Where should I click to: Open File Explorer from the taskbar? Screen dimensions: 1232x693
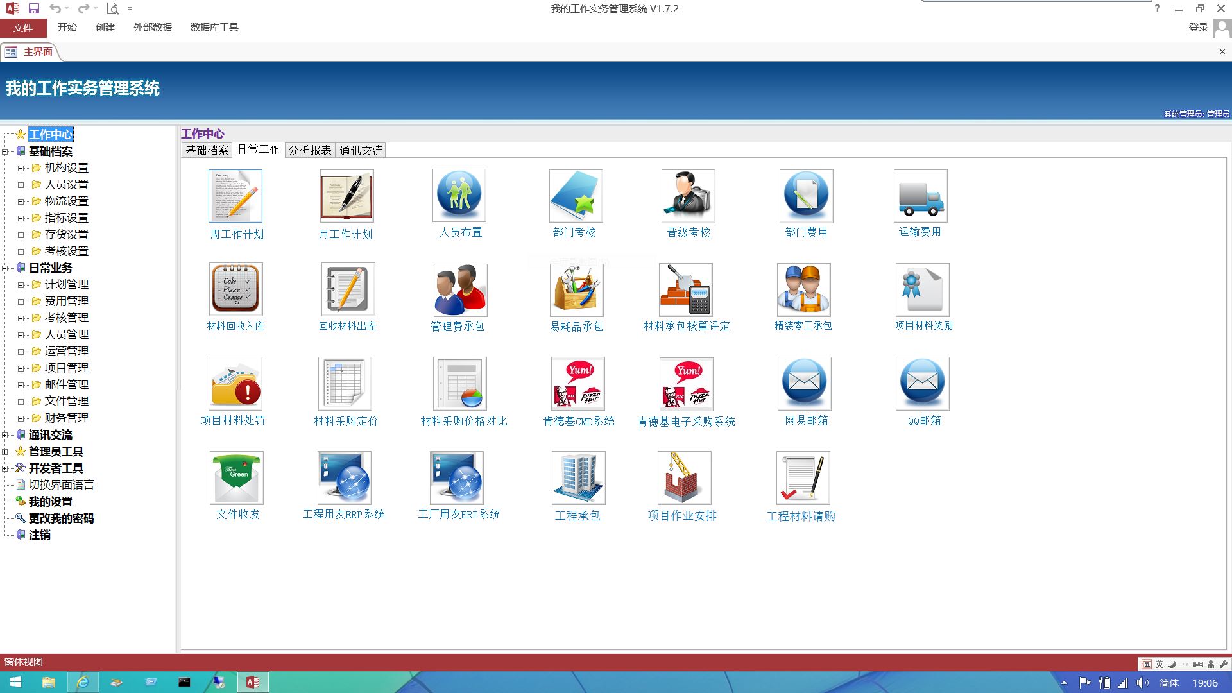pyautogui.click(x=49, y=682)
